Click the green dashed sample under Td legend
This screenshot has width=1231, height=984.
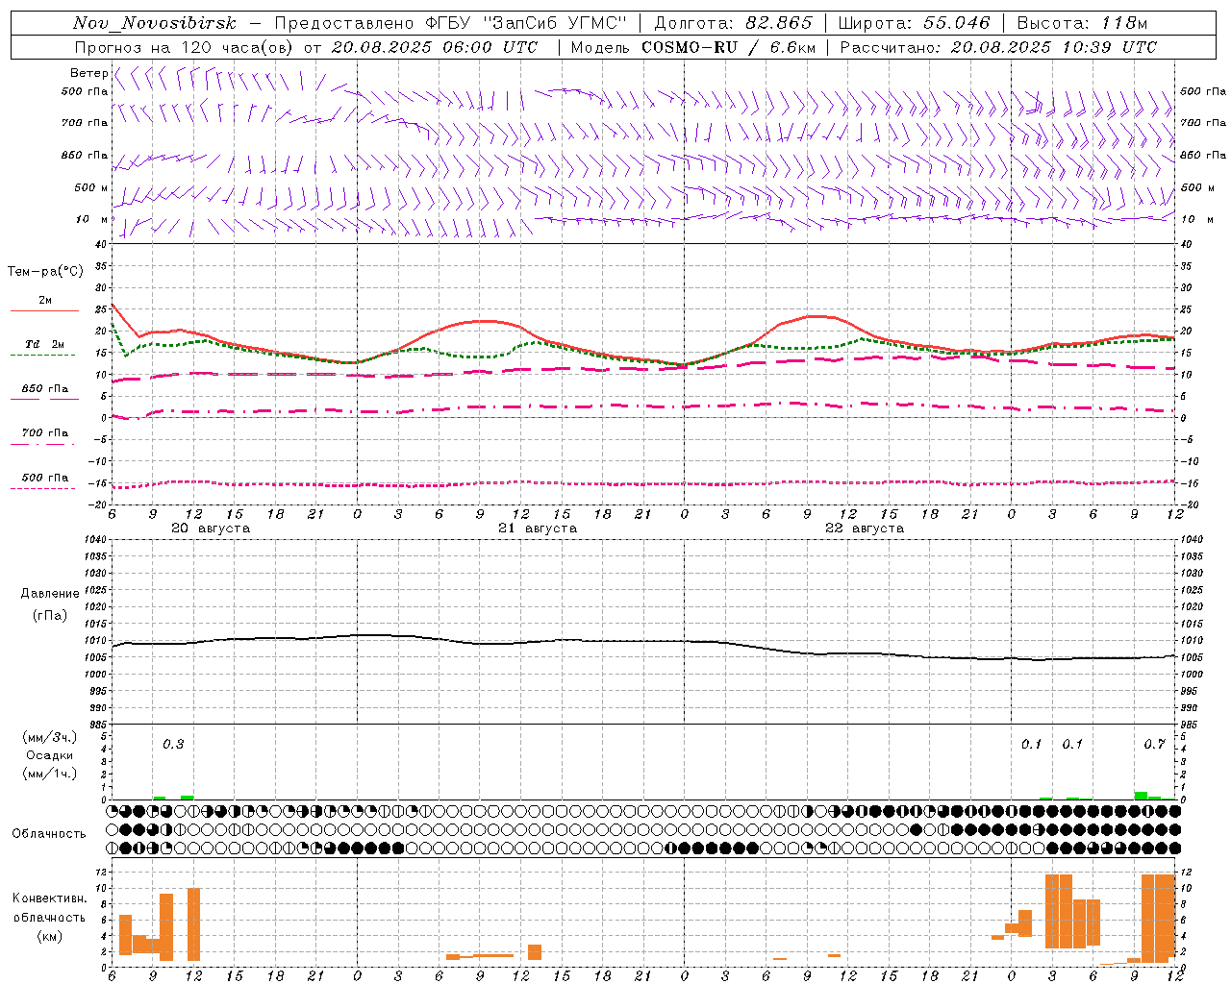point(44,355)
